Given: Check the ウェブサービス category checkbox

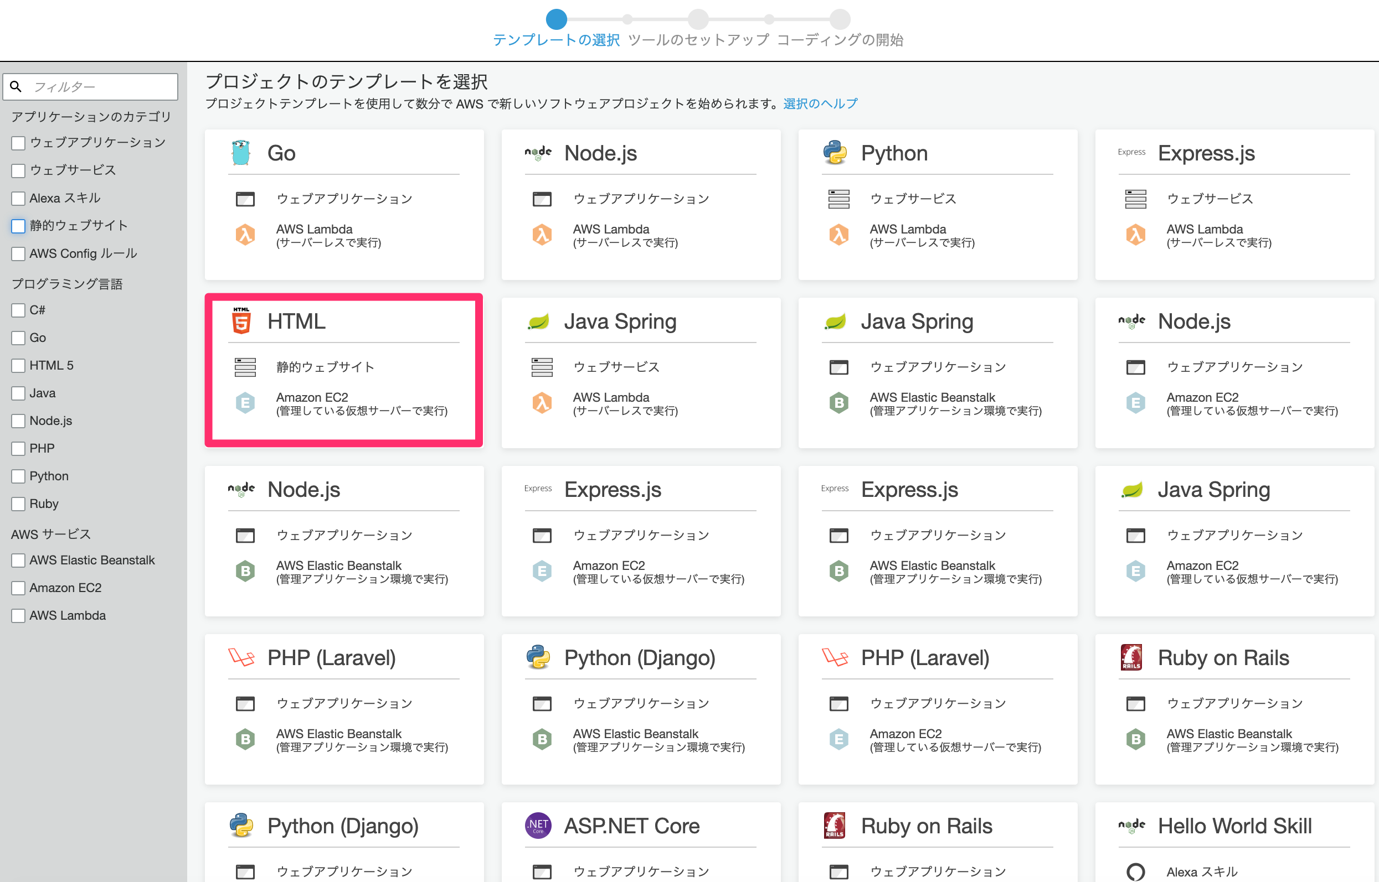Looking at the screenshot, I should 18,170.
